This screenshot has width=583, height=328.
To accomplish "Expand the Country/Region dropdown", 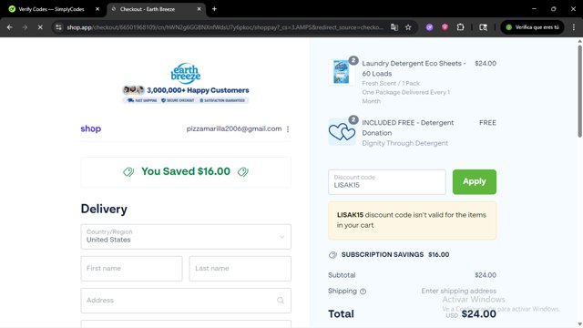I will (x=186, y=237).
